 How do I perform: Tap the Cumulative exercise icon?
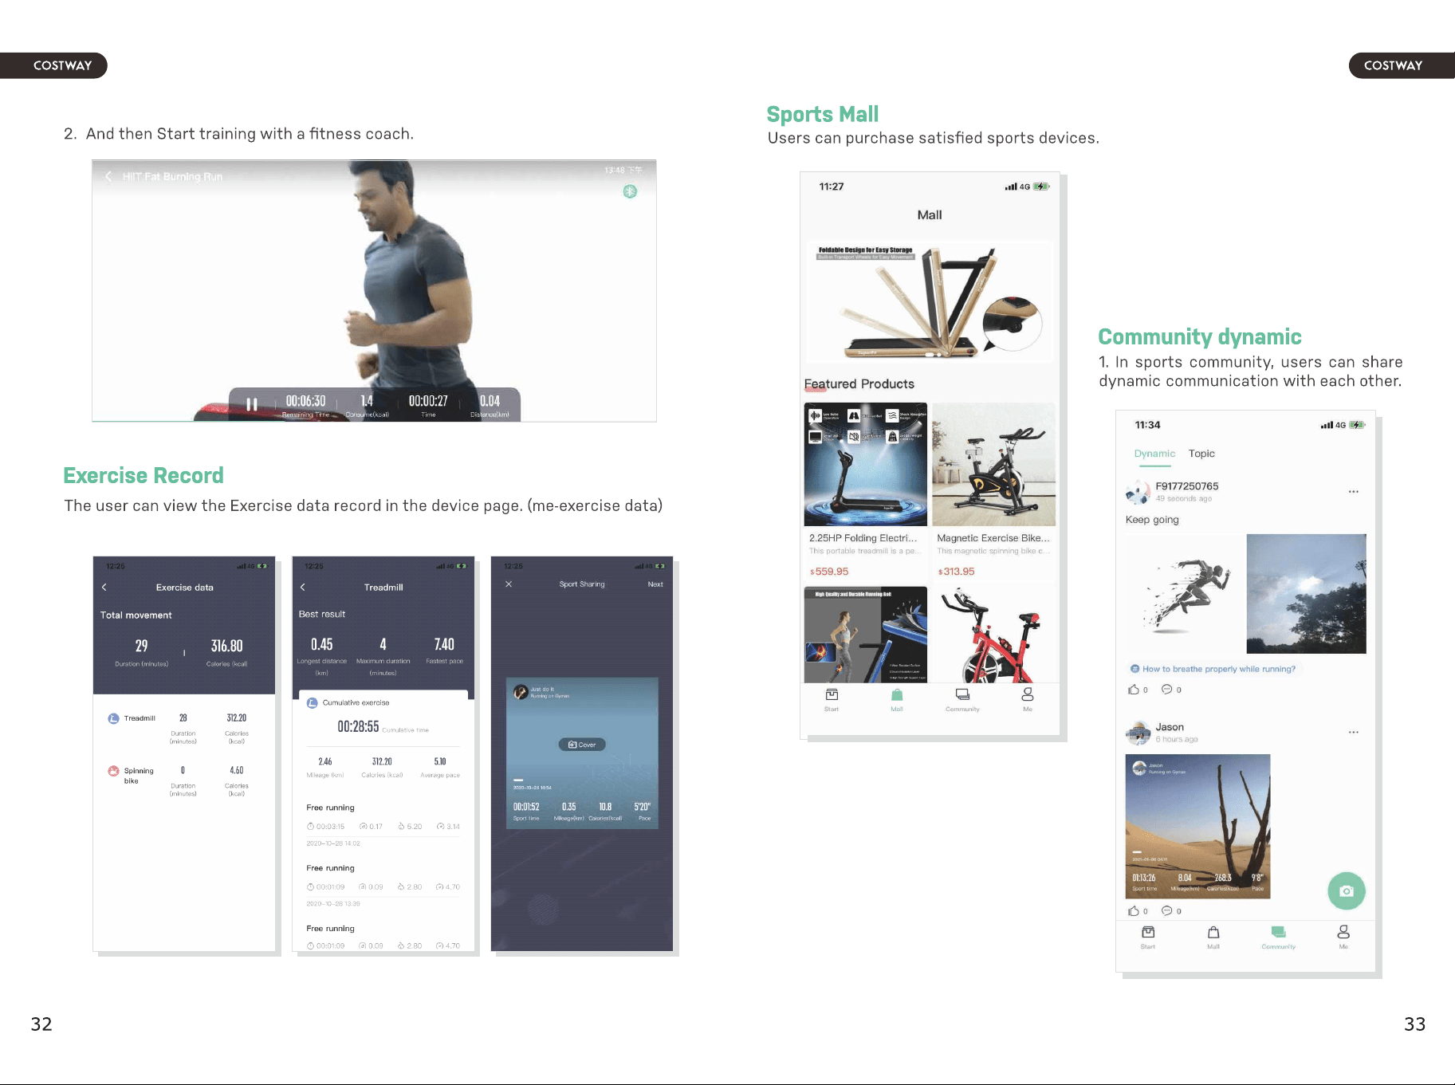pos(313,702)
